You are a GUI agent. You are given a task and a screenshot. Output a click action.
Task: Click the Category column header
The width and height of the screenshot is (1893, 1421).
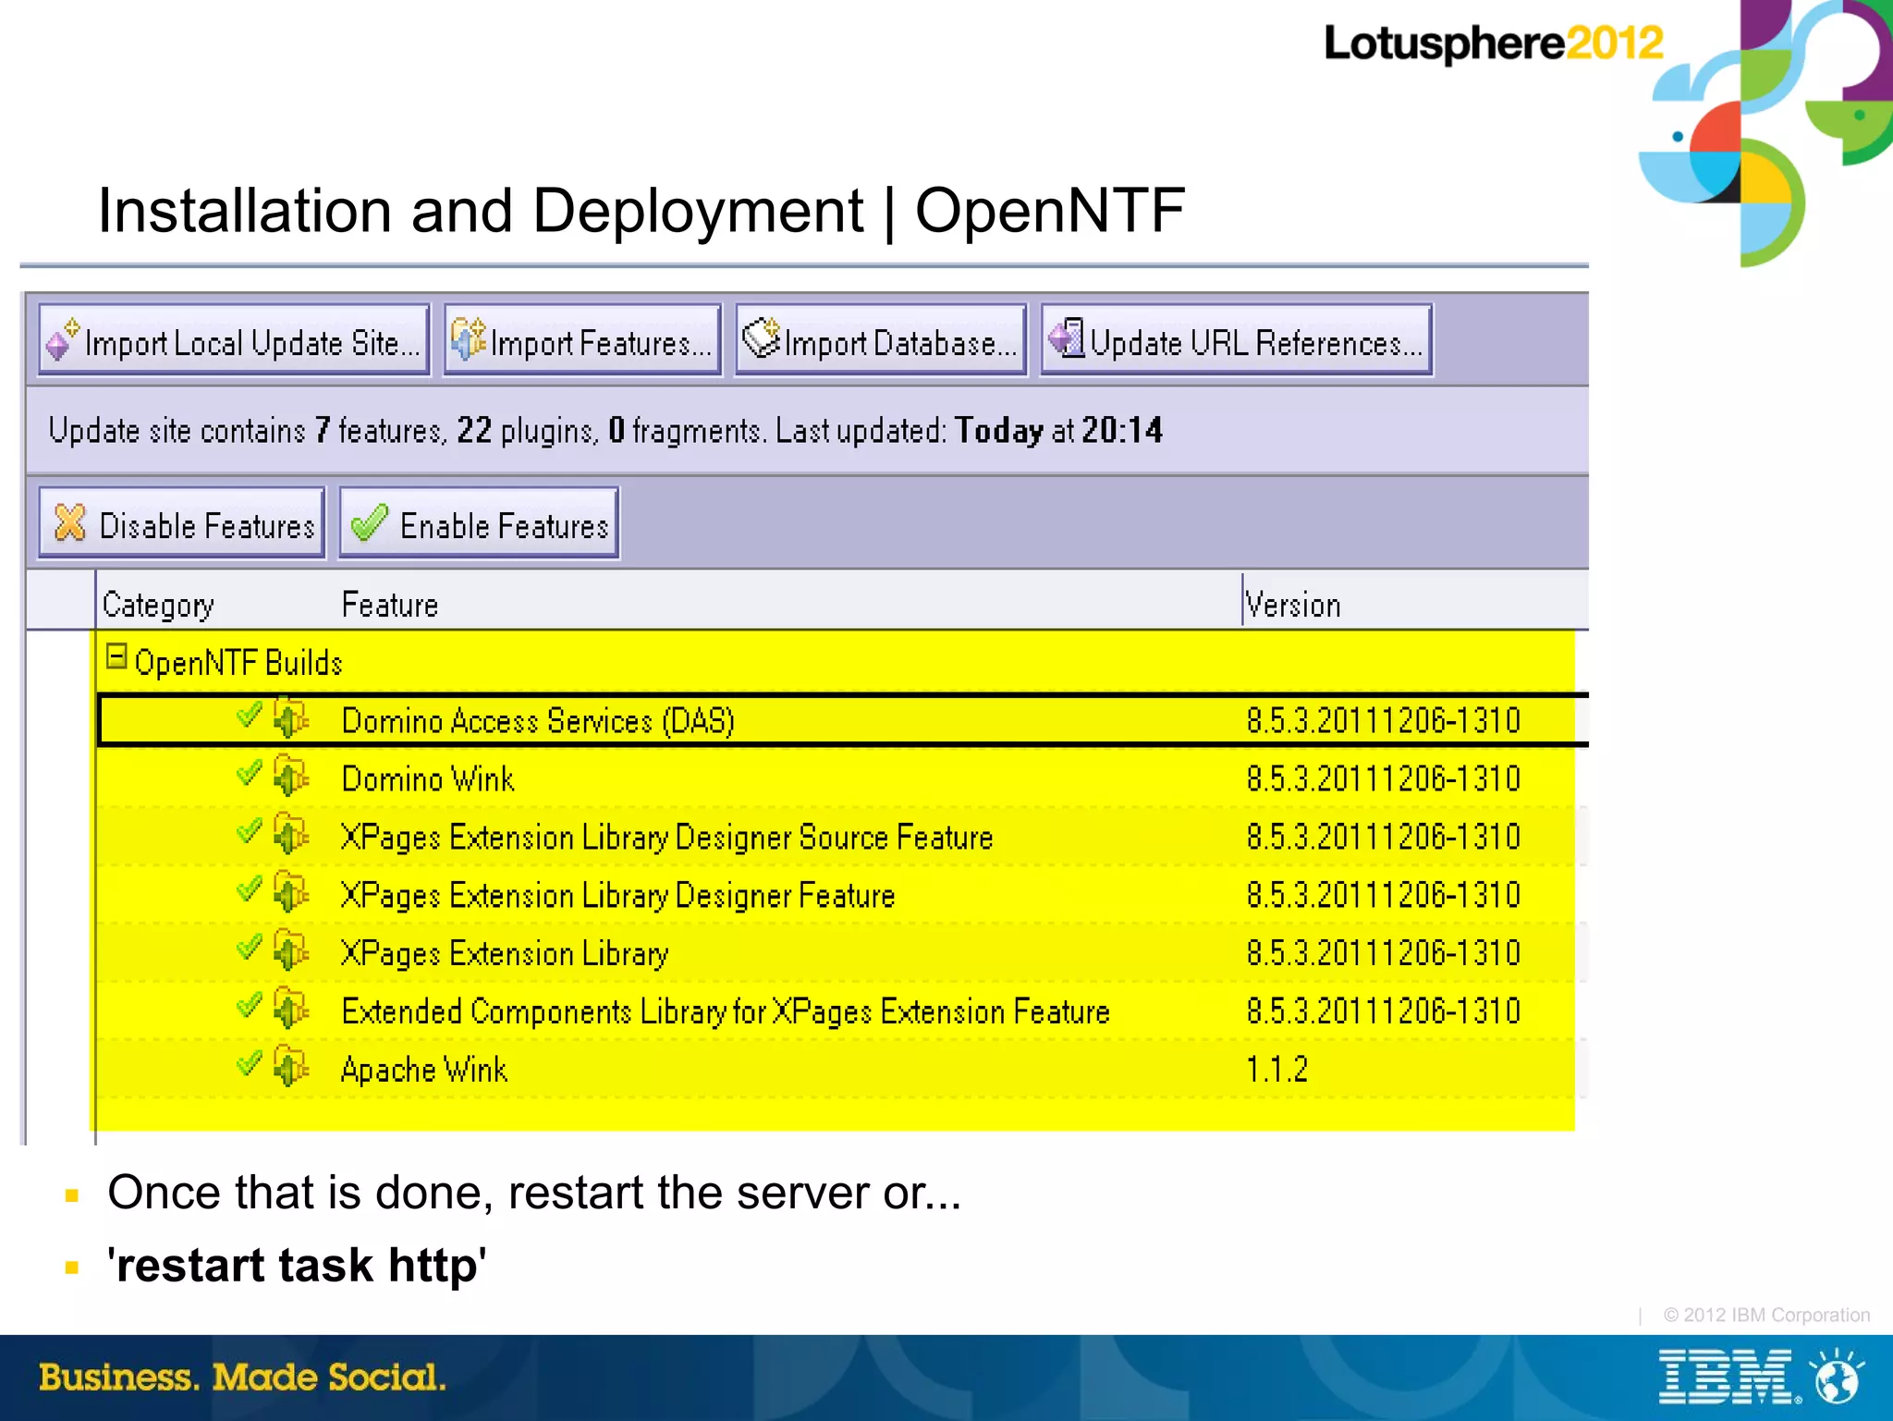click(x=158, y=605)
